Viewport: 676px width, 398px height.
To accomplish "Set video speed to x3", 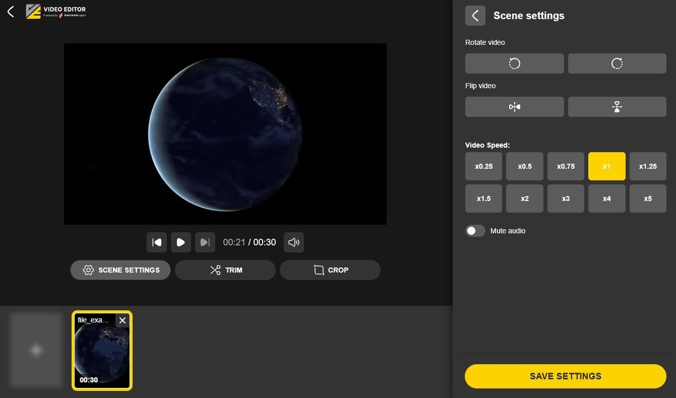I will (x=566, y=198).
